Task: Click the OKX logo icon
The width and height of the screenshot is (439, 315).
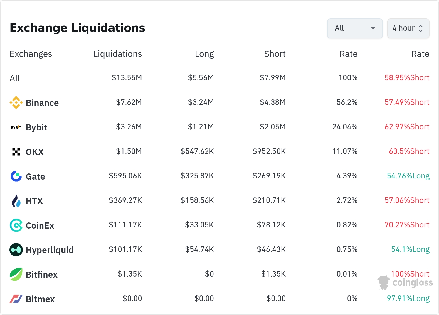Action: (16, 152)
